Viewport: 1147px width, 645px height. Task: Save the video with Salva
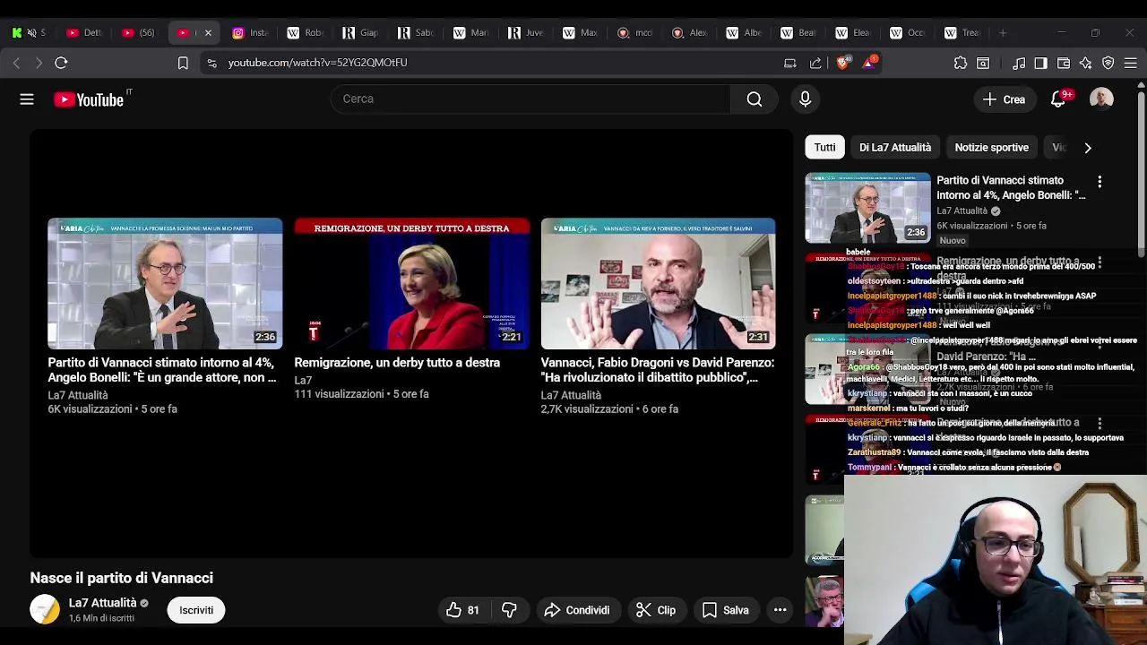pyautogui.click(x=725, y=610)
